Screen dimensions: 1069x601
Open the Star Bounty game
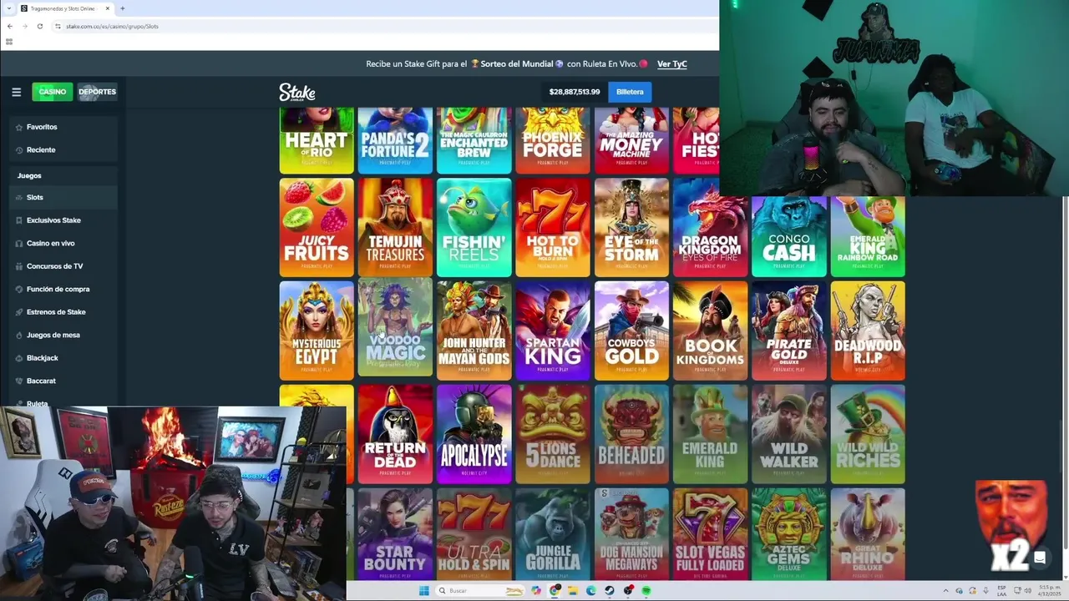pyautogui.click(x=395, y=534)
